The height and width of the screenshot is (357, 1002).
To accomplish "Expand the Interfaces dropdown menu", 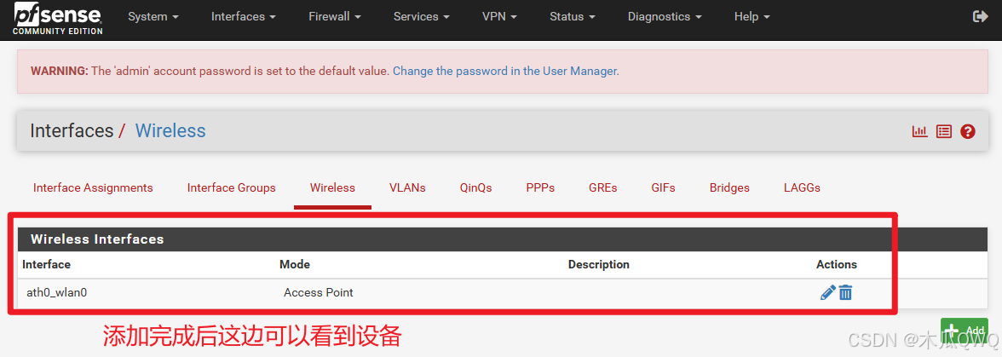I will (x=244, y=16).
